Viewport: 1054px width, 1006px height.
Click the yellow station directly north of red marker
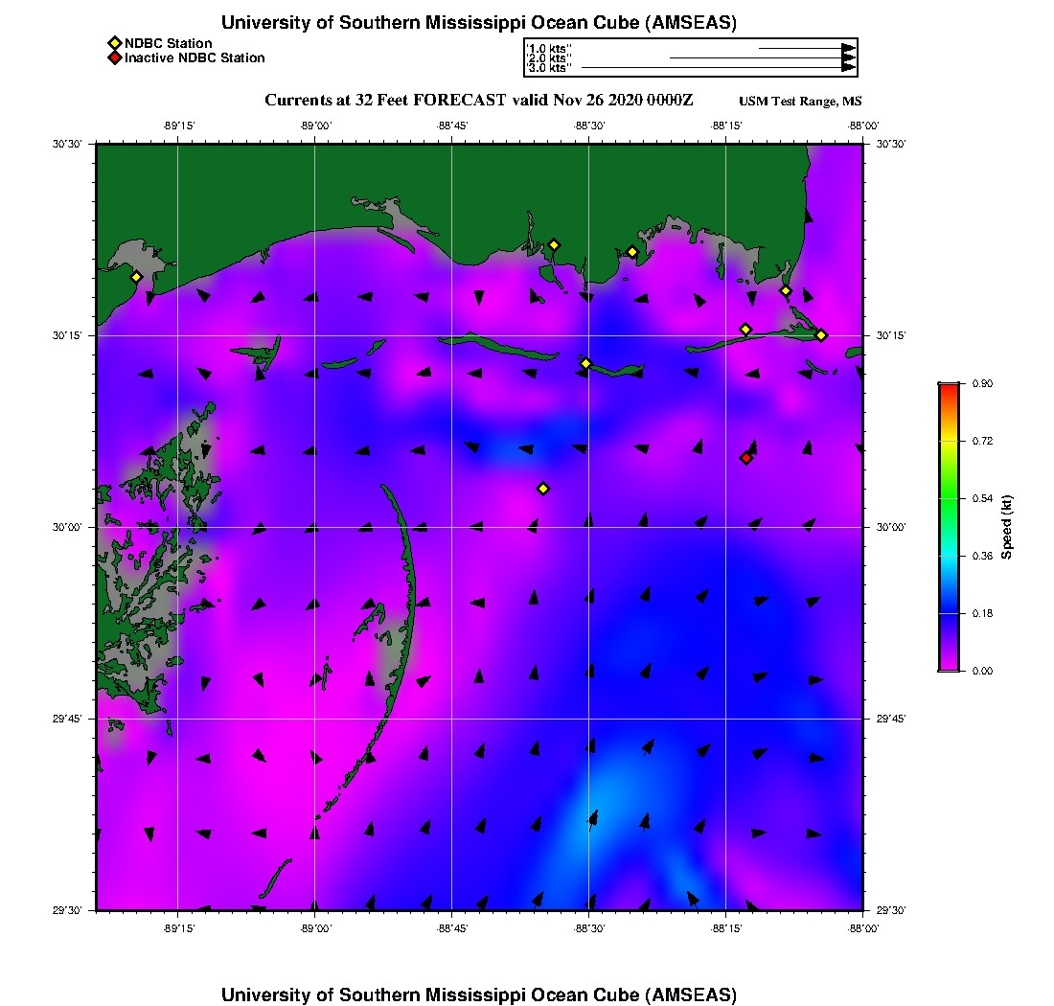coord(745,330)
